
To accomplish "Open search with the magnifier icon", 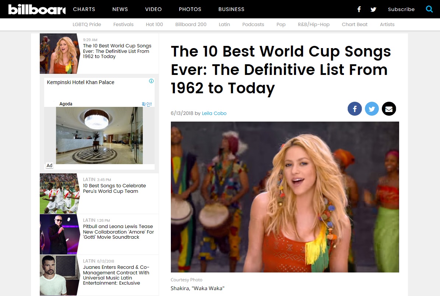I will (429, 9).
